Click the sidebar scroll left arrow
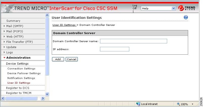The width and height of the screenshot is (203, 107). click(x=3, y=98)
